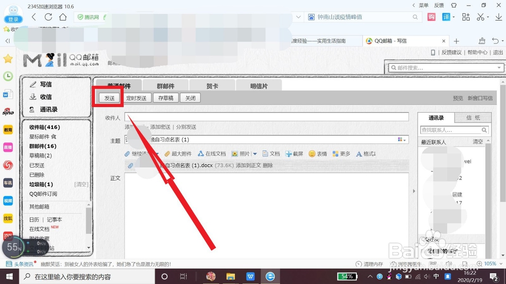Click into the 正文 message body area

(267, 215)
